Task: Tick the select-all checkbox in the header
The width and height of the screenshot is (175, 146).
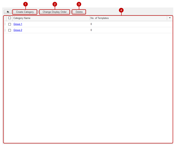Action: click(10, 18)
